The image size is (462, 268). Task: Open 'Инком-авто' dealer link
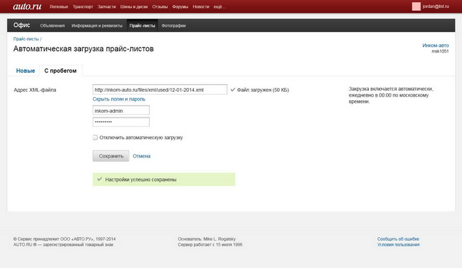(435, 45)
